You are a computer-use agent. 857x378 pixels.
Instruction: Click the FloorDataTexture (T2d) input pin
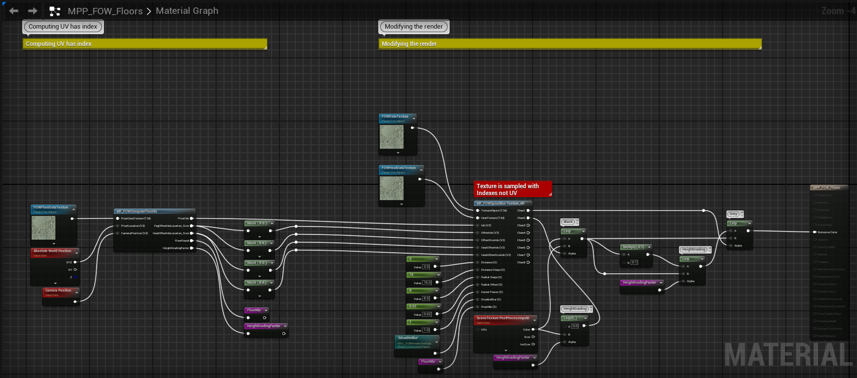[x=118, y=218]
